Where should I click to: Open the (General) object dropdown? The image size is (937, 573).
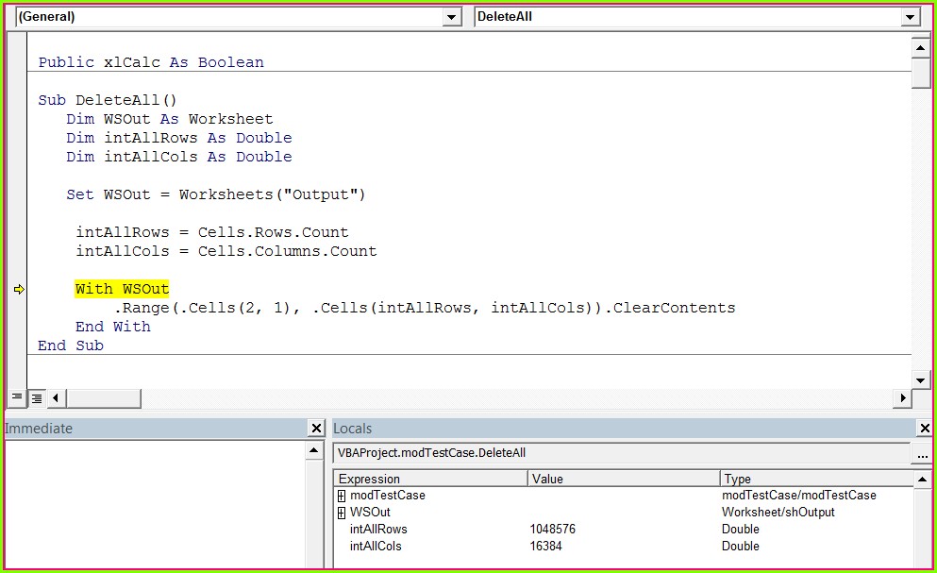452,17
